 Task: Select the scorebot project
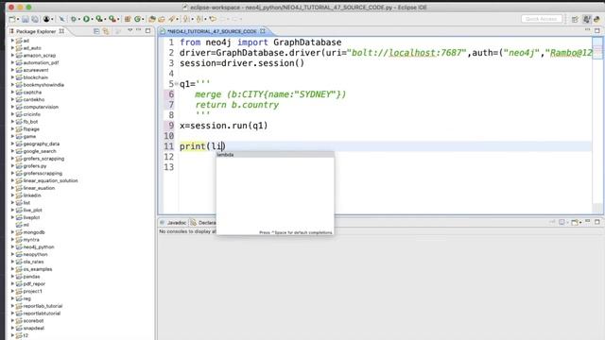point(34,321)
